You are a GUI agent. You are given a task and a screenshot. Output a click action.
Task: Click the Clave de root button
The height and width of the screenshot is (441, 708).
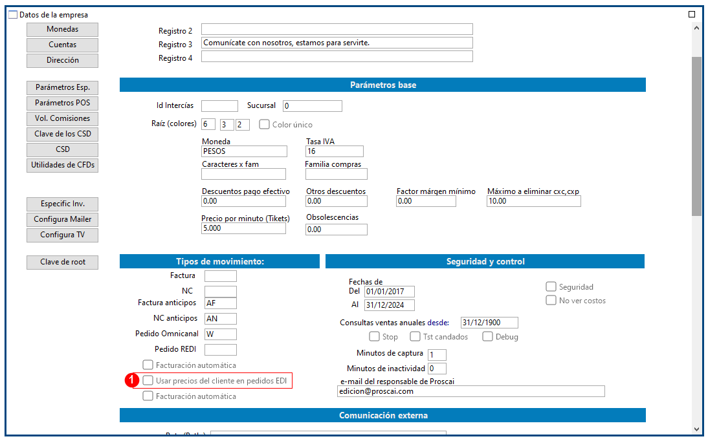pyautogui.click(x=62, y=262)
